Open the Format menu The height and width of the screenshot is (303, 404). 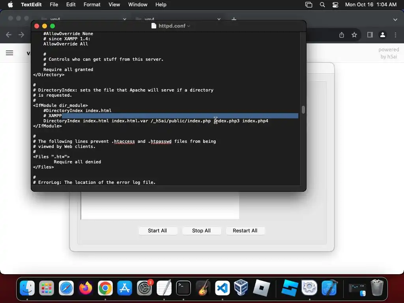(x=92, y=4)
